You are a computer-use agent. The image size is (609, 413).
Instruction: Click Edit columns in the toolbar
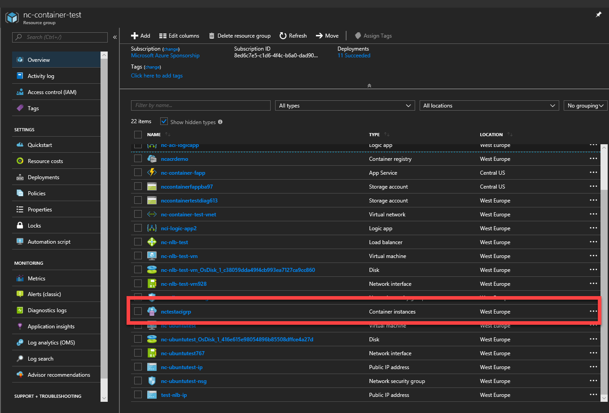point(179,36)
